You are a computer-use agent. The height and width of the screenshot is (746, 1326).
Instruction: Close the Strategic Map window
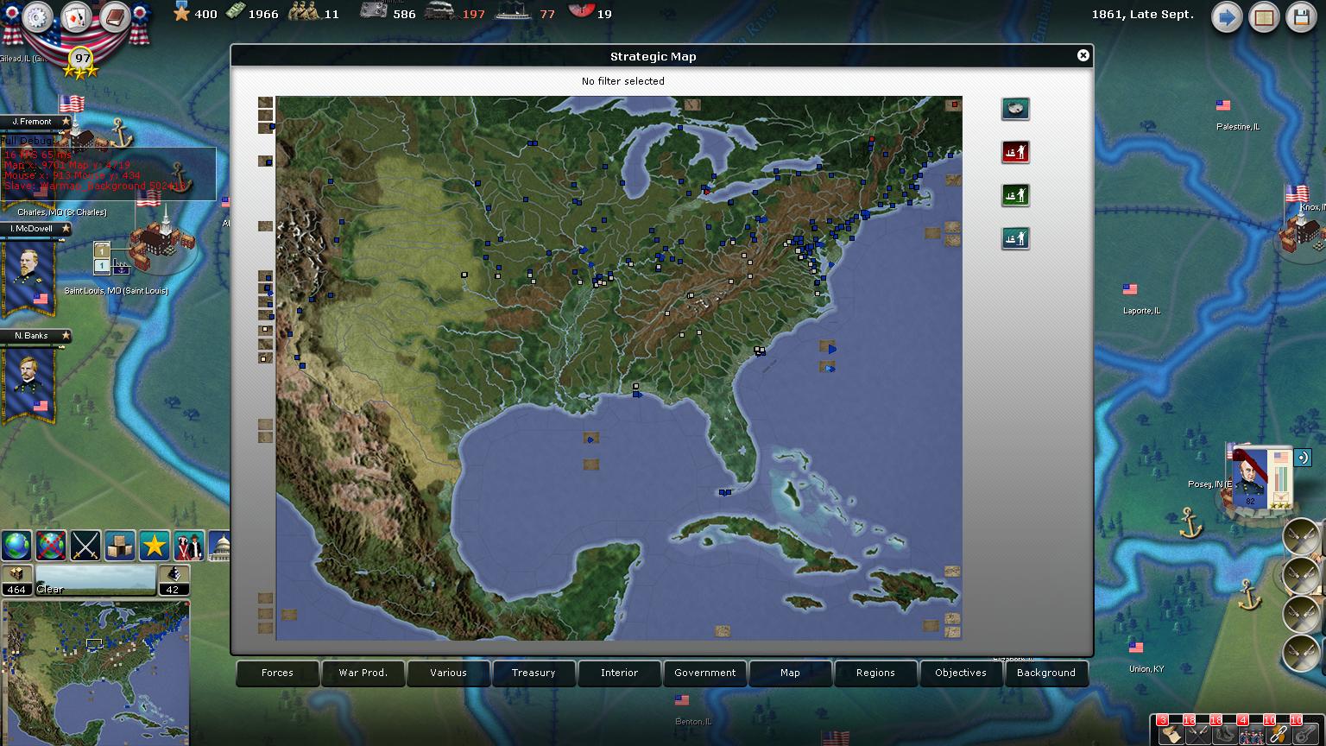coord(1083,55)
